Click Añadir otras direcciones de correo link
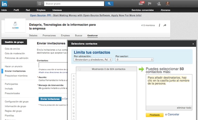 (53, 72)
